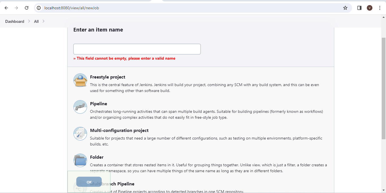Bookmark this page with the star icon
The width and height of the screenshot is (386, 193).
coord(345,8)
